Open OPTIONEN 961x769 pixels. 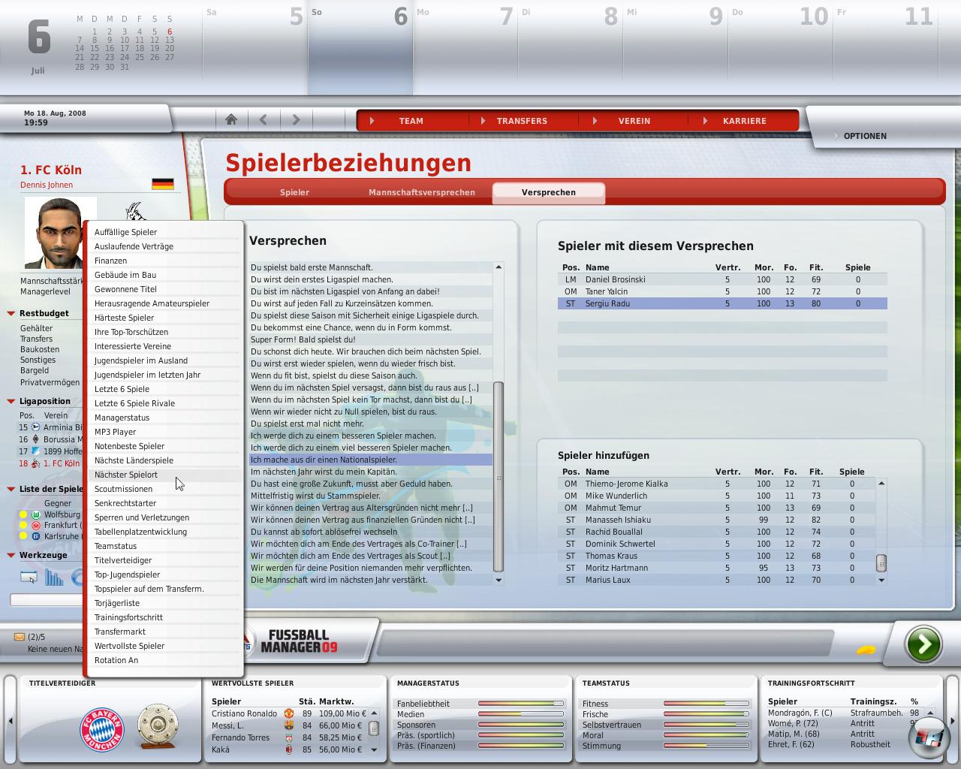tap(864, 136)
